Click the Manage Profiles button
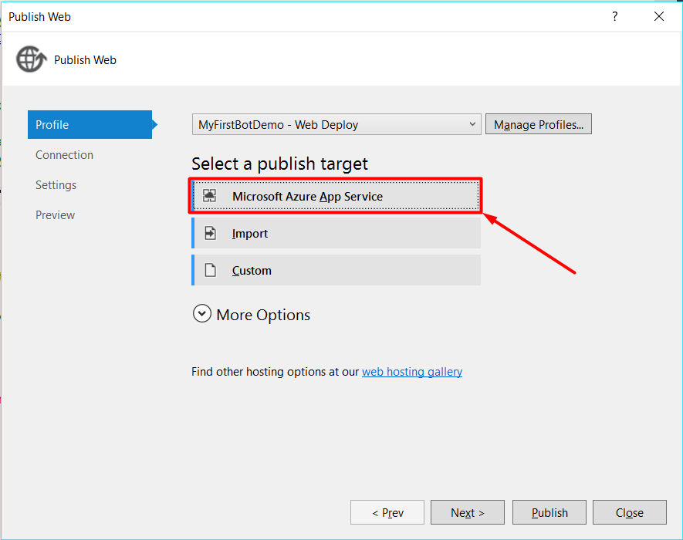This screenshot has width=683, height=540. 538,124
